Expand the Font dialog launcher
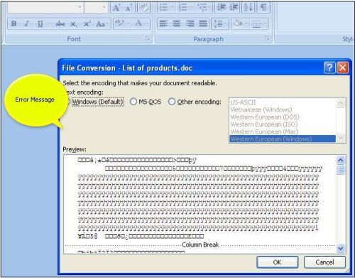This screenshot has height=278, width=355. (148, 38)
